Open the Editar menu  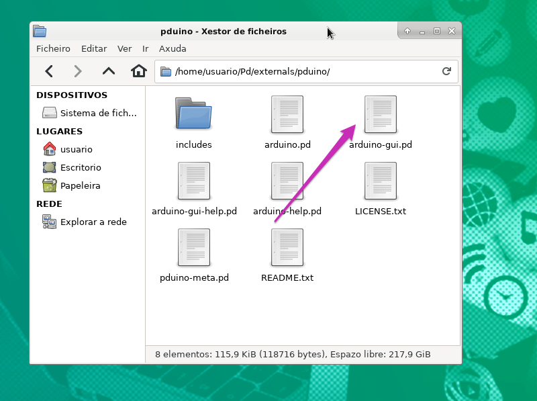(94, 49)
